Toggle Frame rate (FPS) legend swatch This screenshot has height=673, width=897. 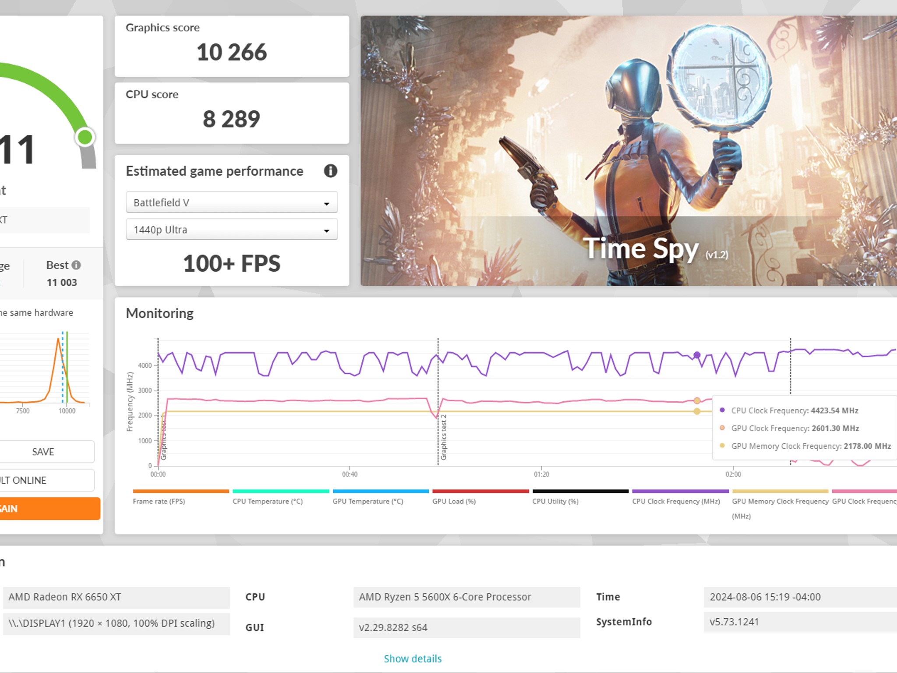pyautogui.click(x=181, y=491)
